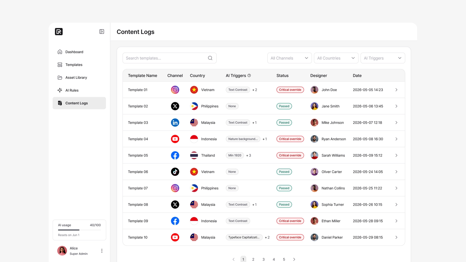This screenshot has height=262, width=466.
Task: Expand Template 08 row chevron
Action: [396, 205]
